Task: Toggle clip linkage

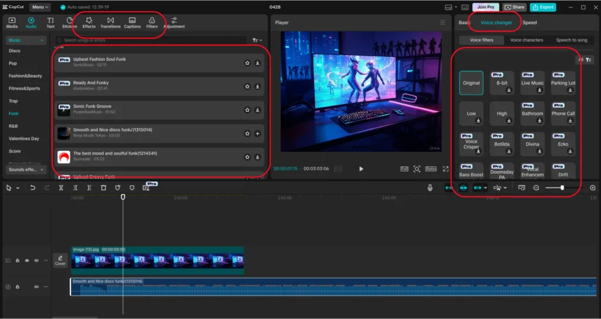Action: (478, 187)
